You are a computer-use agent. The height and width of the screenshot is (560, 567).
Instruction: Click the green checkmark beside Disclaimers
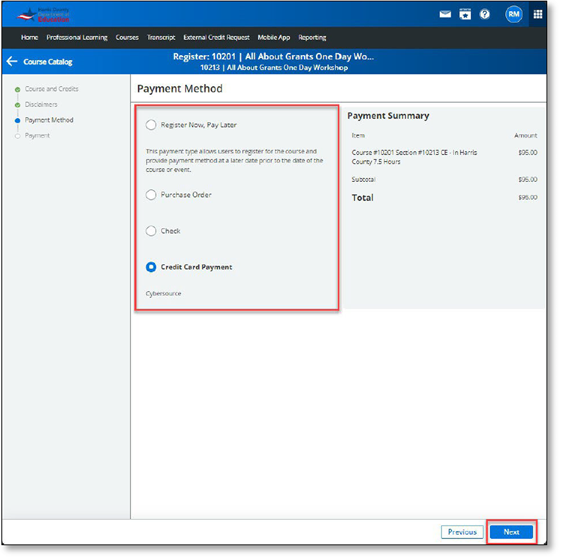[x=19, y=105]
